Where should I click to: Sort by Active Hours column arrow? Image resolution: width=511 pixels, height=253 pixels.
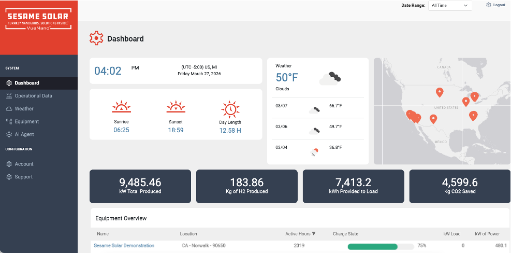(x=314, y=234)
